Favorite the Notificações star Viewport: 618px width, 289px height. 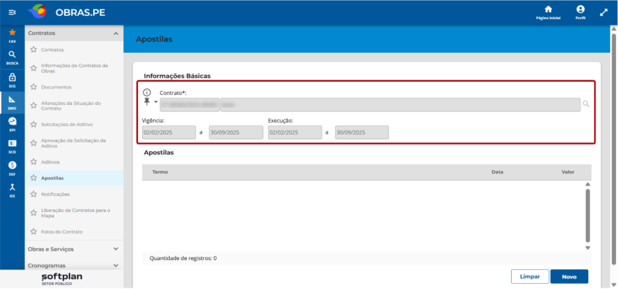pos(34,194)
